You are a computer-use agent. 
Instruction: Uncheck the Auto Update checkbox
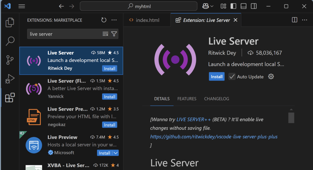point(232,77)
